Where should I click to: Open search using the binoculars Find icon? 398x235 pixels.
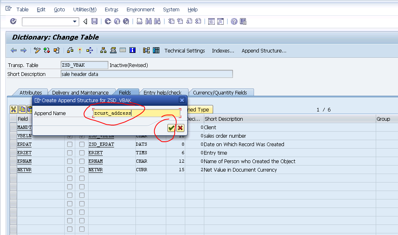tap(148, 21)
